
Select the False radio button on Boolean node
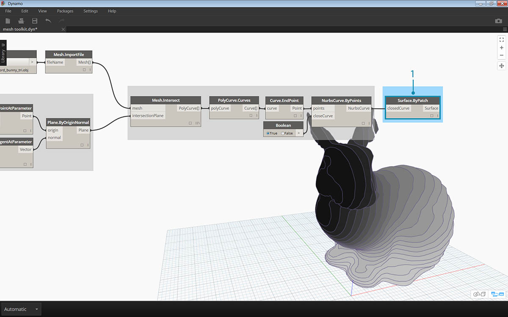[x=283, y=133]
